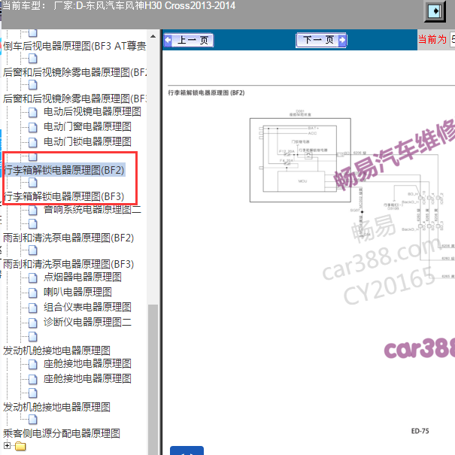Click the tree panel scrollbar thumb

153,380
